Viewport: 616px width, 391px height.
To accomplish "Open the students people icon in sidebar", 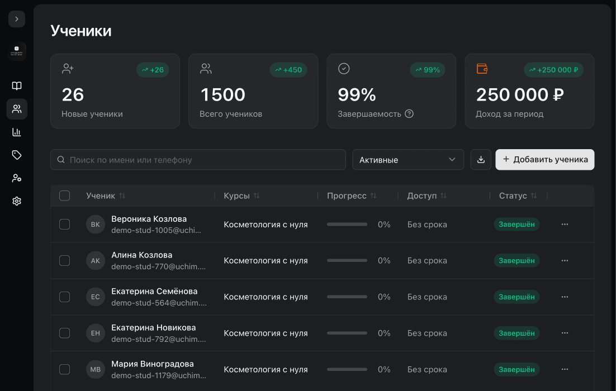I will tap(17, 109).
